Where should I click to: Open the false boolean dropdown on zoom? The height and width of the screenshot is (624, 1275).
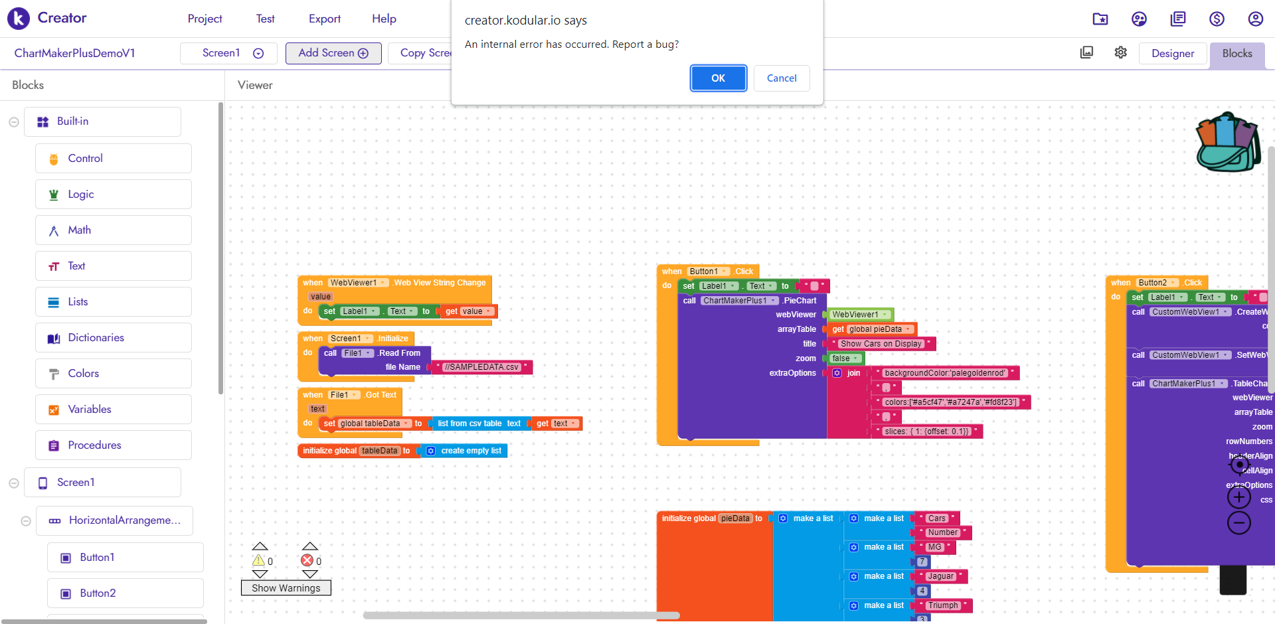(856, 358)
